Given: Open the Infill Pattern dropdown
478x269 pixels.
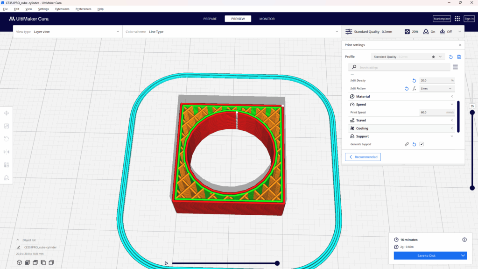Looking at the screenshot, I should [436, 88].
